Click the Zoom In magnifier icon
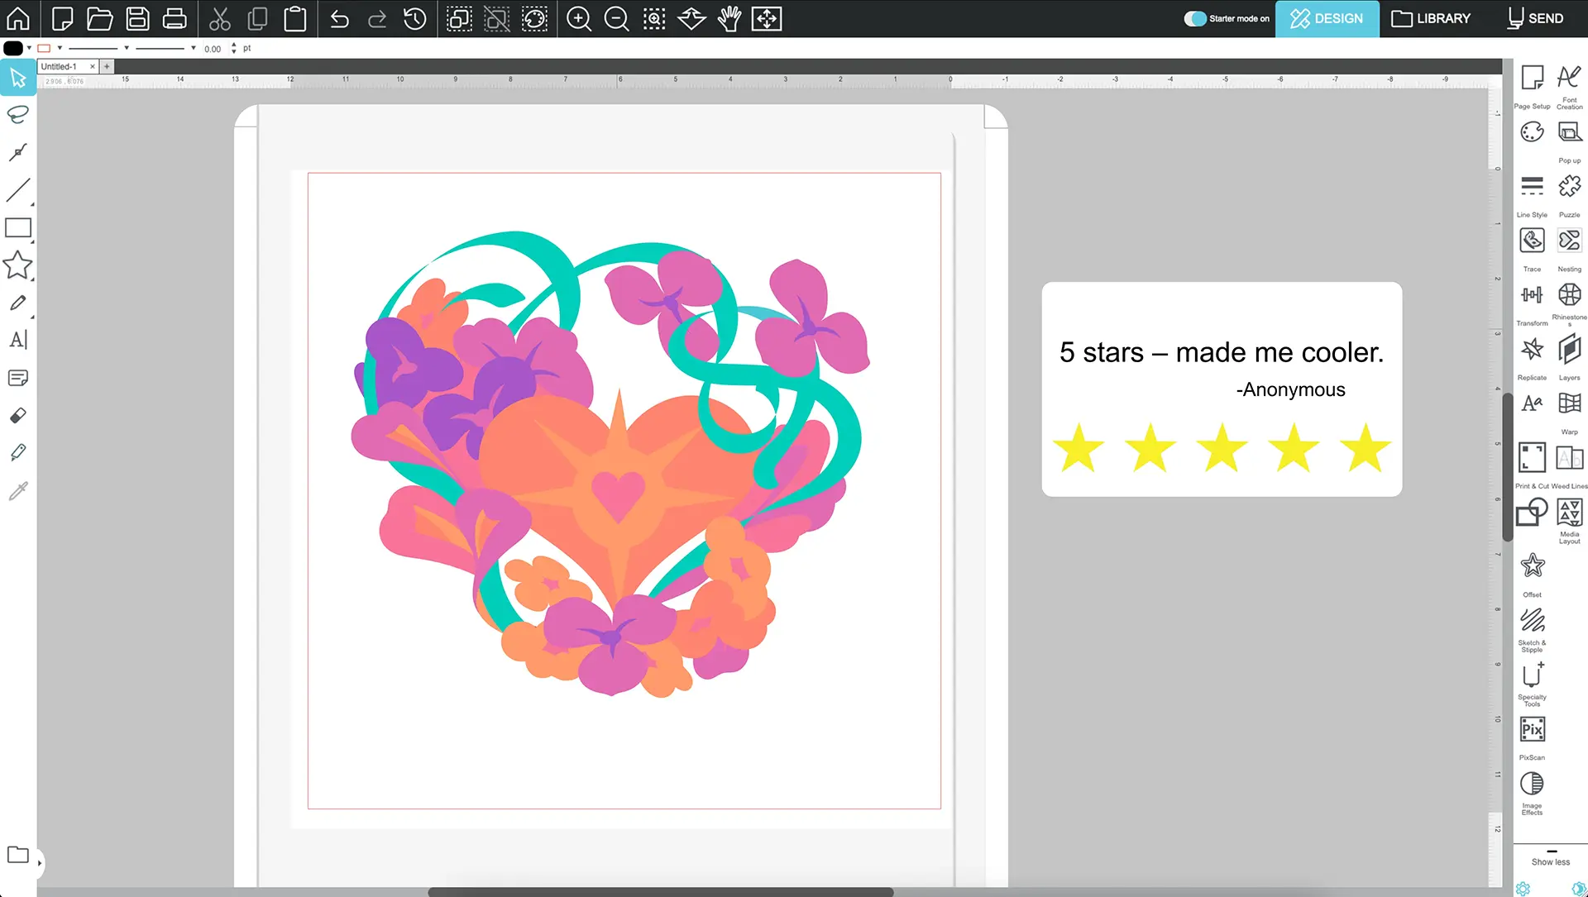Viewport: 1588px width, 897px height. (579, 18)
